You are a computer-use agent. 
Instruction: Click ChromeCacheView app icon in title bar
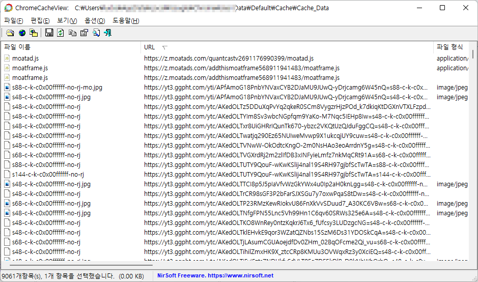tap(9, 8)
